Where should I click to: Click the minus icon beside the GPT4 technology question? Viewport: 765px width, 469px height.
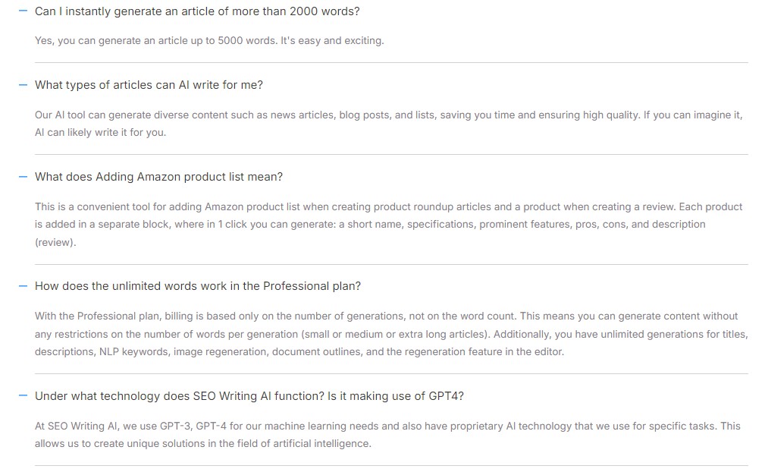click(23, 396)
